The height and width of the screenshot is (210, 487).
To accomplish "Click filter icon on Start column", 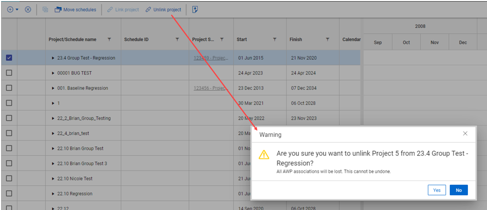I will point(274,39).
